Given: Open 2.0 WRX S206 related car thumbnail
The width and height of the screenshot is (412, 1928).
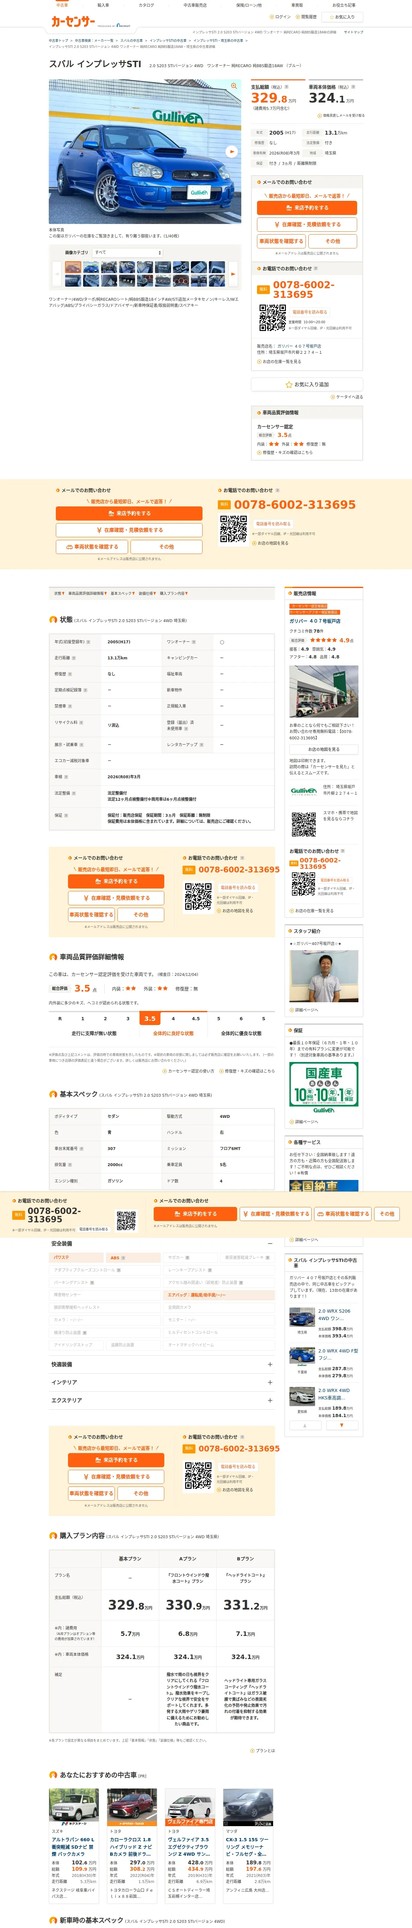Looking at the screenshot, I should 302,1317.
